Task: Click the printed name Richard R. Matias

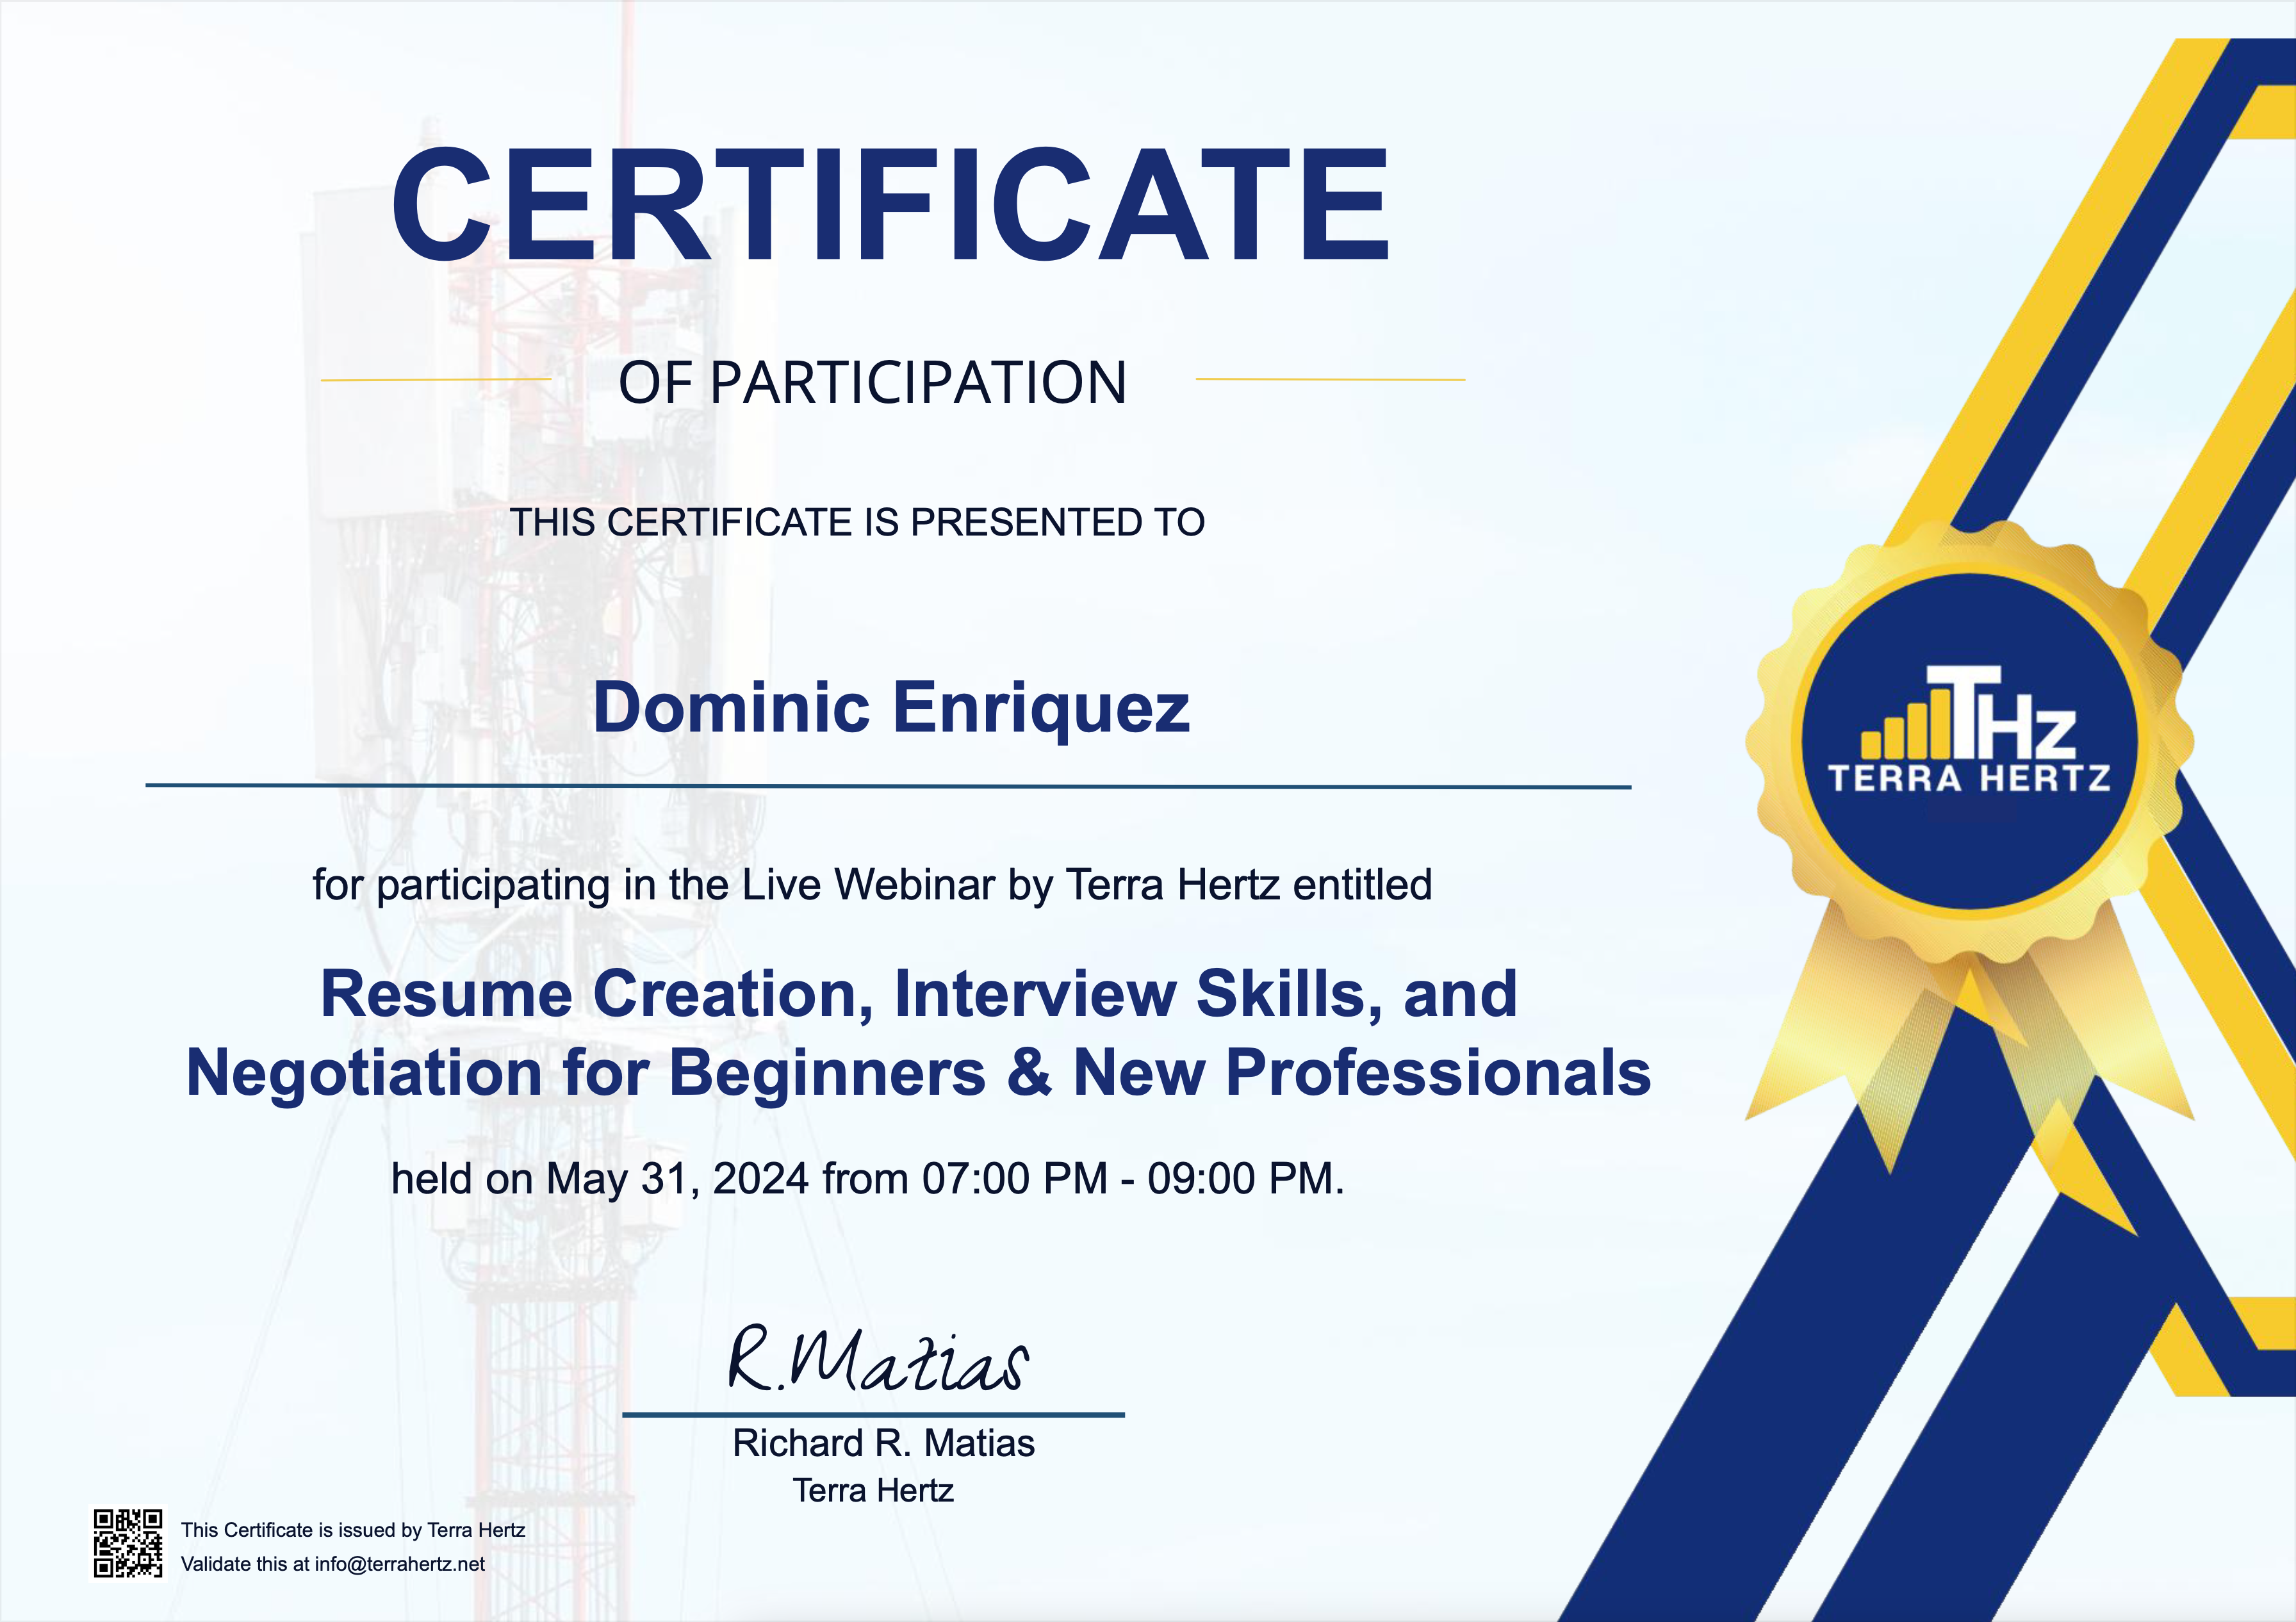Action: pos(884,1443)
